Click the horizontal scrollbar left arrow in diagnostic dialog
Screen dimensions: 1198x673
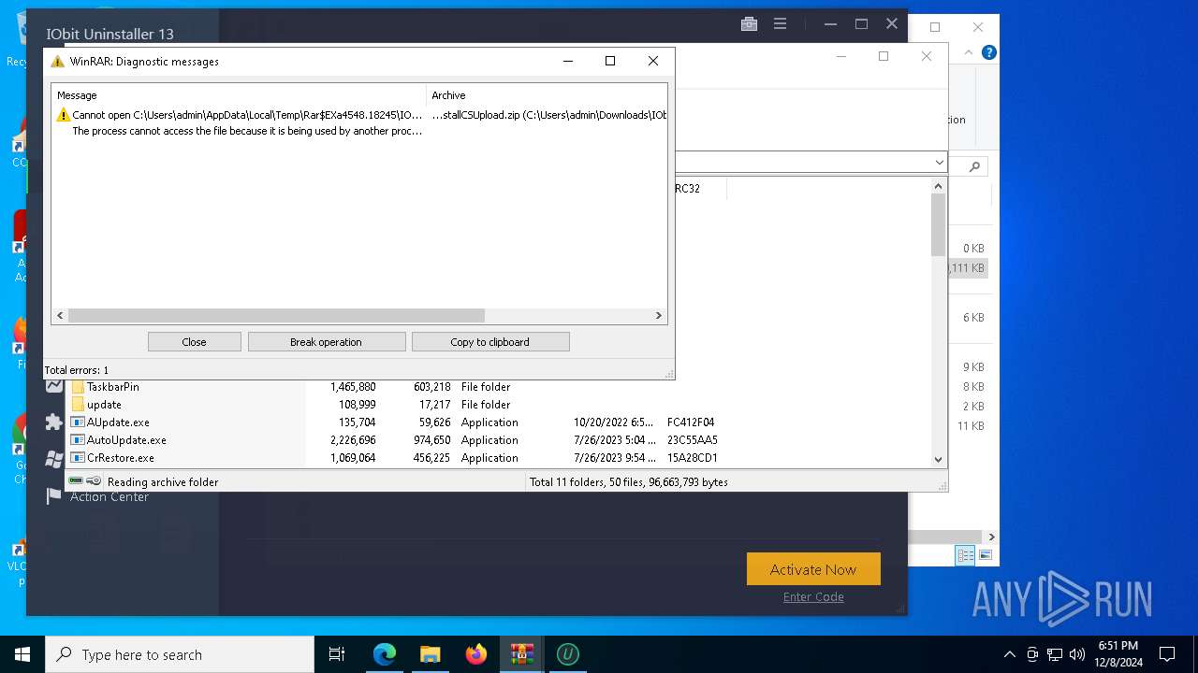point(61,316)
